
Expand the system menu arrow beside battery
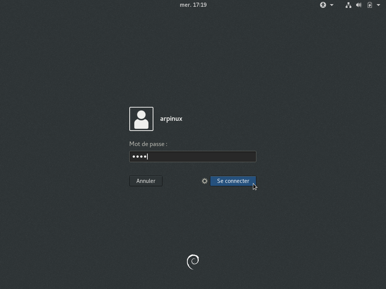378,5
